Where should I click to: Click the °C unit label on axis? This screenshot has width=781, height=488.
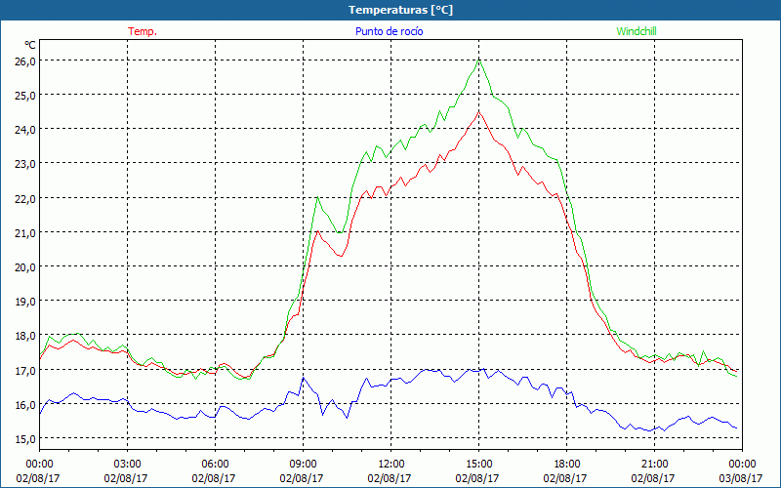(x=30, y=45)
